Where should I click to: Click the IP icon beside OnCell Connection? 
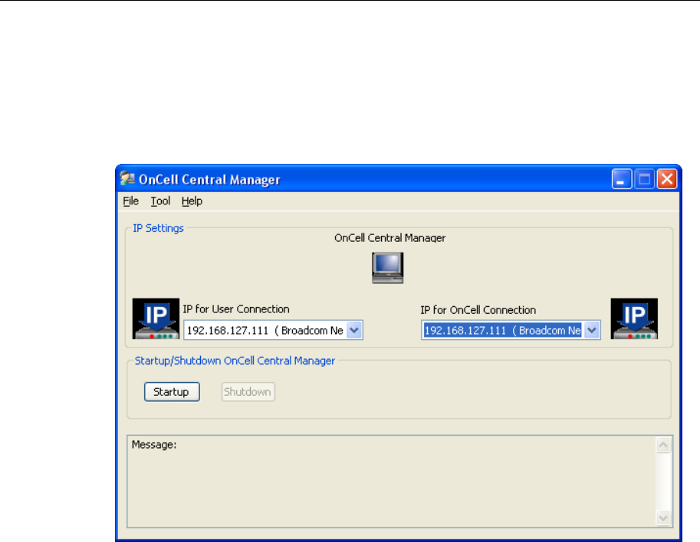(634, 318)
